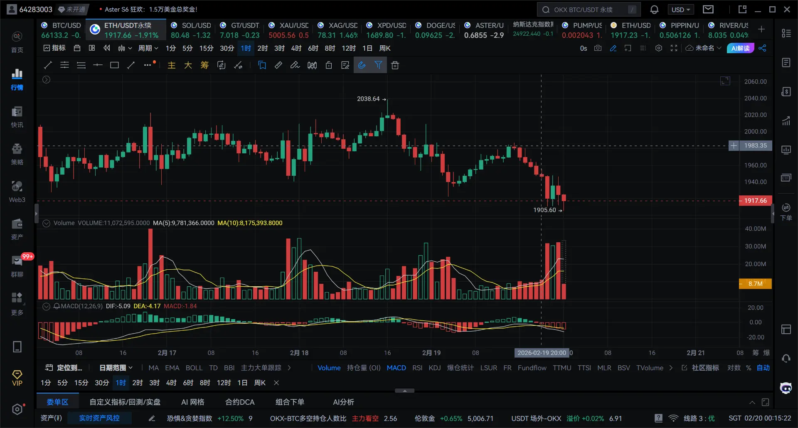This screenshot has height=428, width=798.
Task: Click the candle replay rewind icon
Action: pyautogui.click(x=107, y=48)
